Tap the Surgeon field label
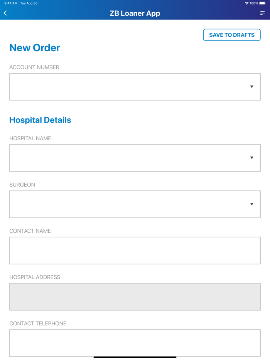Viewport: 270px width, 360px height. coord(22,185)
